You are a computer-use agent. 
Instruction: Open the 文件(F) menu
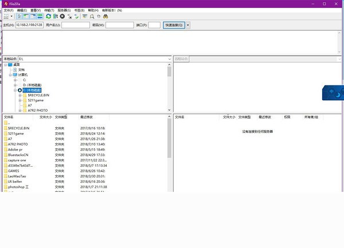click(x=9, y=10)
